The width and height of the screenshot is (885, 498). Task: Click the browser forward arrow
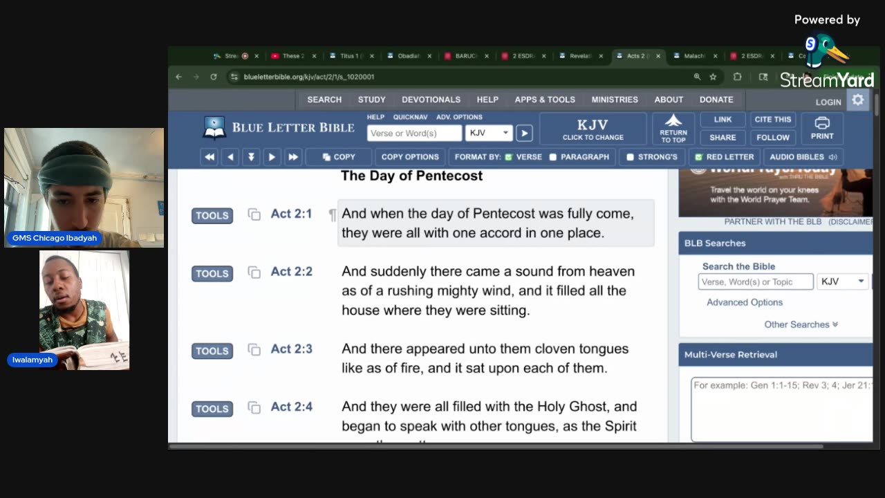[196, 77]
